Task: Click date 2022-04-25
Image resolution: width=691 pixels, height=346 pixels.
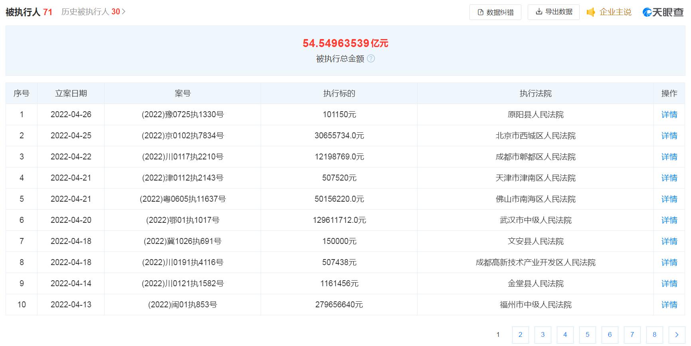Action: point(71,136)
